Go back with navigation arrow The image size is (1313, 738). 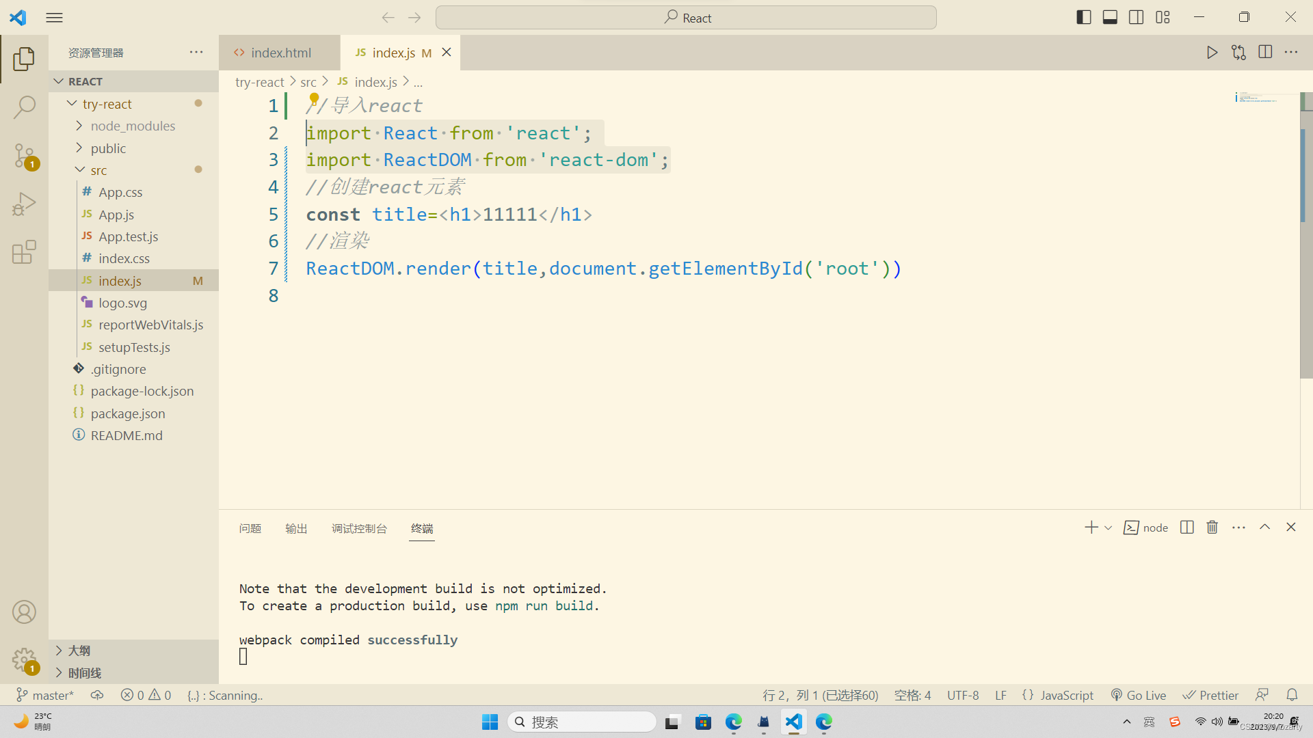coord(388,18)
